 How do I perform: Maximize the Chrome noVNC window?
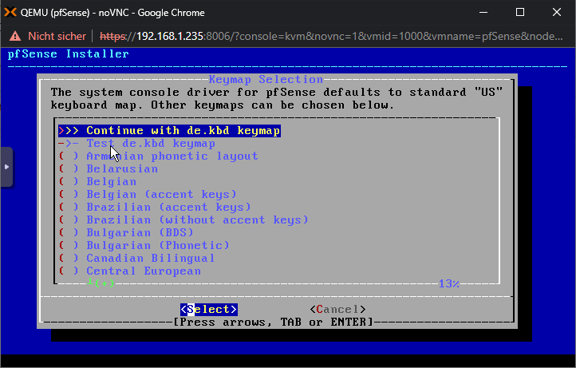(520, 12)
